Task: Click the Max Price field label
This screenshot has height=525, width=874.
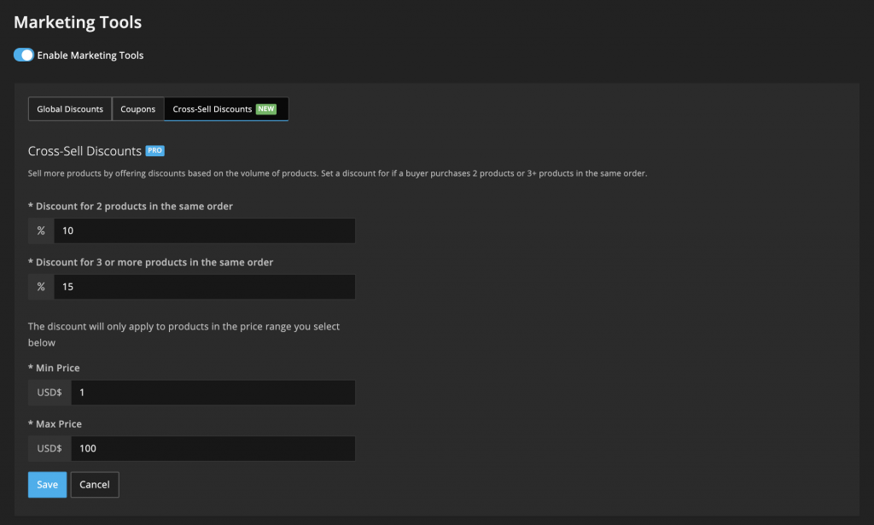Action: (x=58, y=424)
